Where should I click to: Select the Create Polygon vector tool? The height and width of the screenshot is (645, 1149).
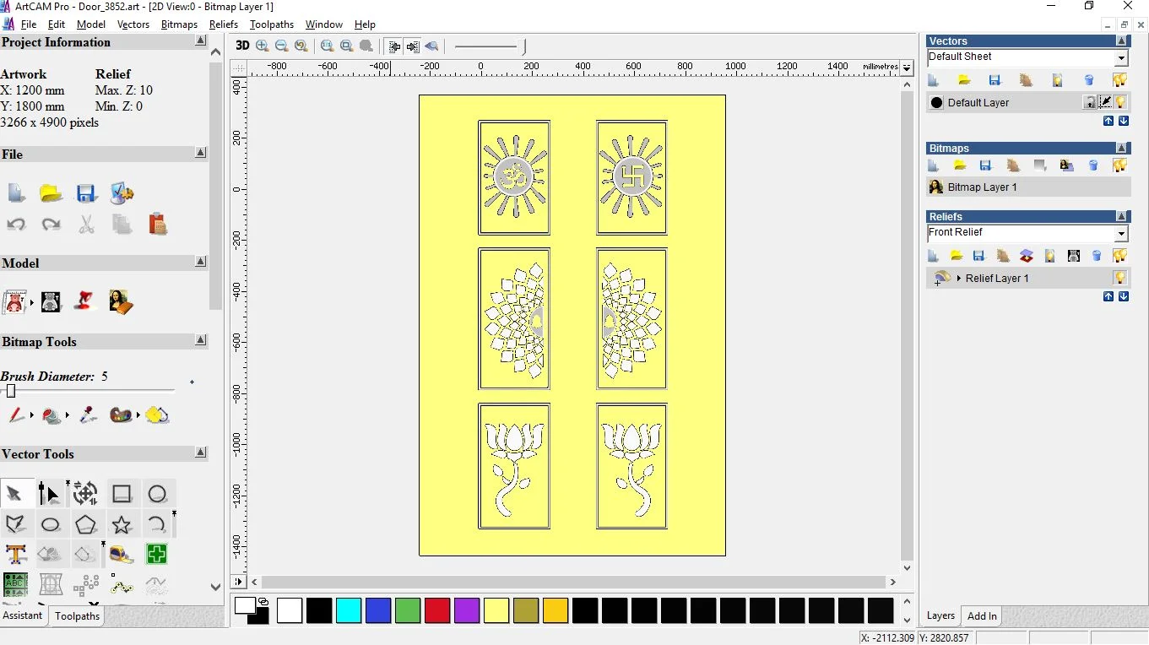[85, 525]
